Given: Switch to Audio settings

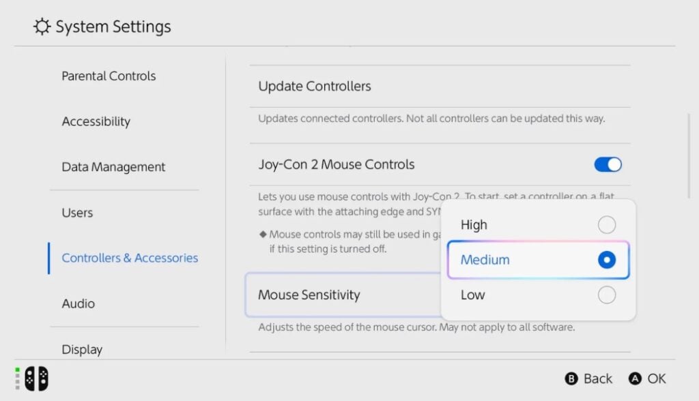Looking at the screenshot, I should coord(79,303).
